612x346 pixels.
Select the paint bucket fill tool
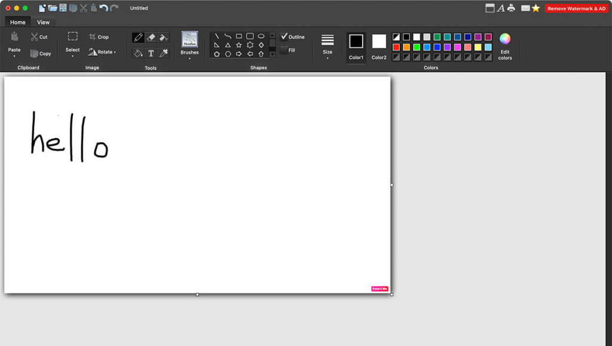point(138,53)
